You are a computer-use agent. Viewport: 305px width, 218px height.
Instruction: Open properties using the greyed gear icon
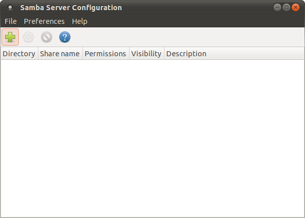coord(28,37)
